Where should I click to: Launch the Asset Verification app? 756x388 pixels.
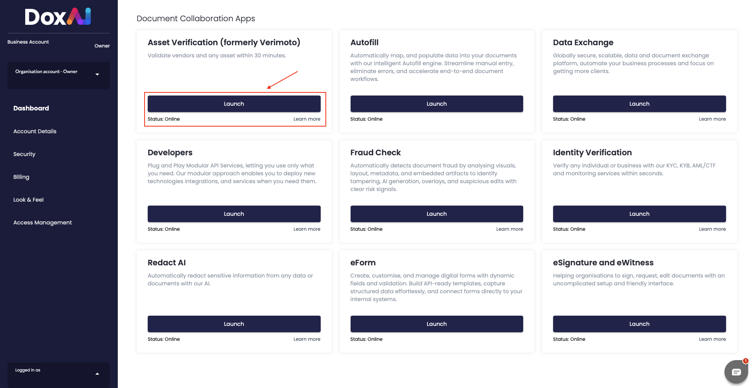point(234,104)
